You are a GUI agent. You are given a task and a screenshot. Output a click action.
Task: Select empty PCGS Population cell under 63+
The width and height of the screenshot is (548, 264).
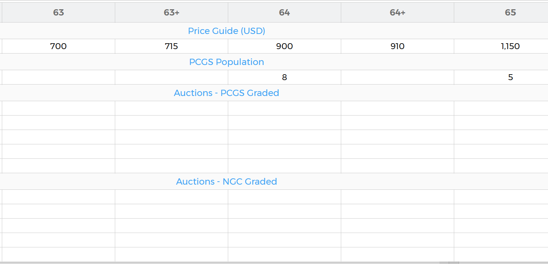pyautogui.click(x=171, y=77)
